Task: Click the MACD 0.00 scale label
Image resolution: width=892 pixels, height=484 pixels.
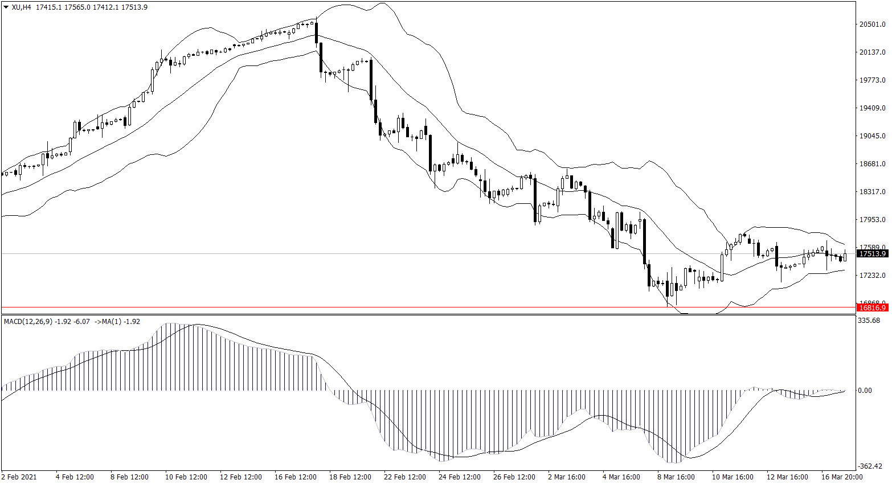Action: tap(865, 391)
